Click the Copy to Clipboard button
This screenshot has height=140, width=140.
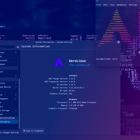(x=33, y=131)
